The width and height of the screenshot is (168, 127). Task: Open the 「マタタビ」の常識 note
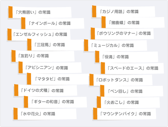click(x=58, y=79)
